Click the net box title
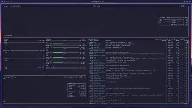The image size is (192, 108). coord(6,77)
